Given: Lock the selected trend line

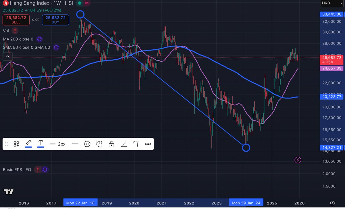Looking at the screenshot, I should [x=112, y=144].
